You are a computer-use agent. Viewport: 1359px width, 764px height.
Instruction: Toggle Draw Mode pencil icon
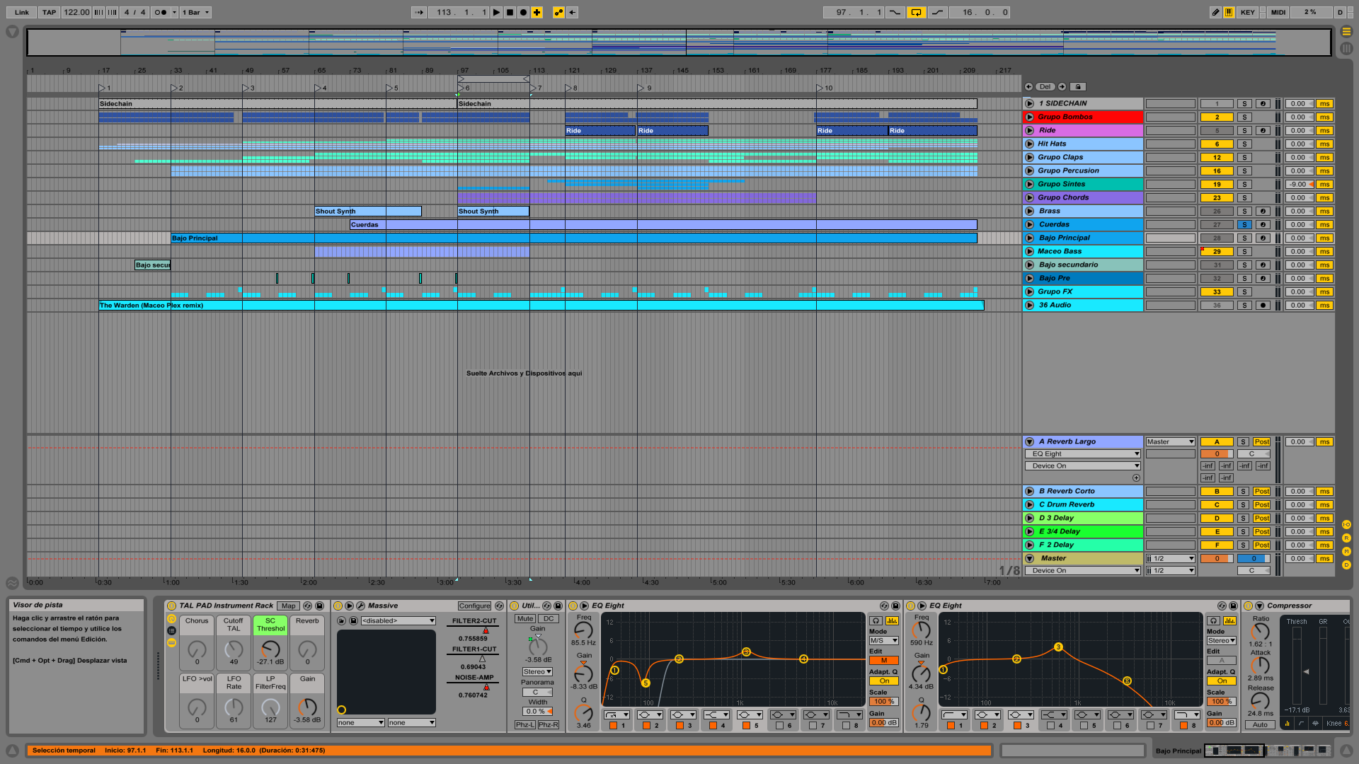(x=1215, y=12)
